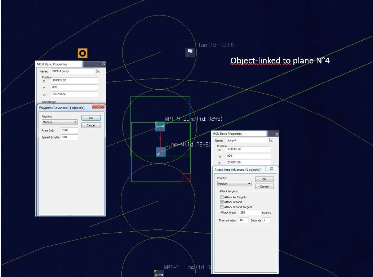Click the white Flag object icon

tap(190, 52)
